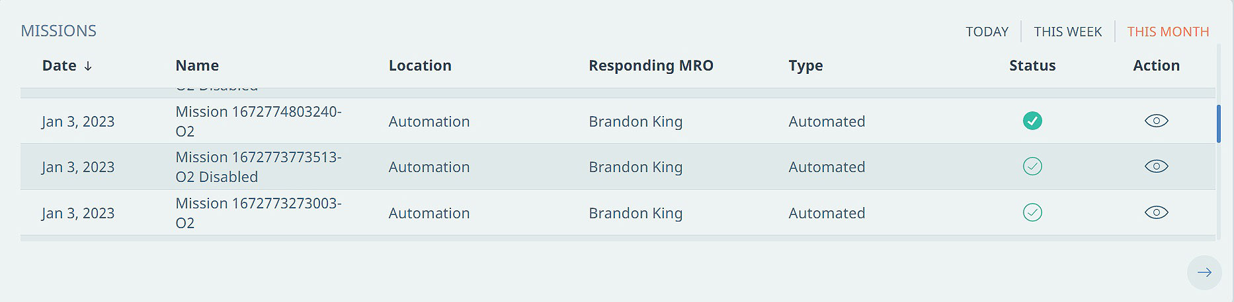The height and width of the screenshot is (302, 1234).
Task: Click outlined check status for Mission 1672773273003-O2
Action: [1032, 212]
